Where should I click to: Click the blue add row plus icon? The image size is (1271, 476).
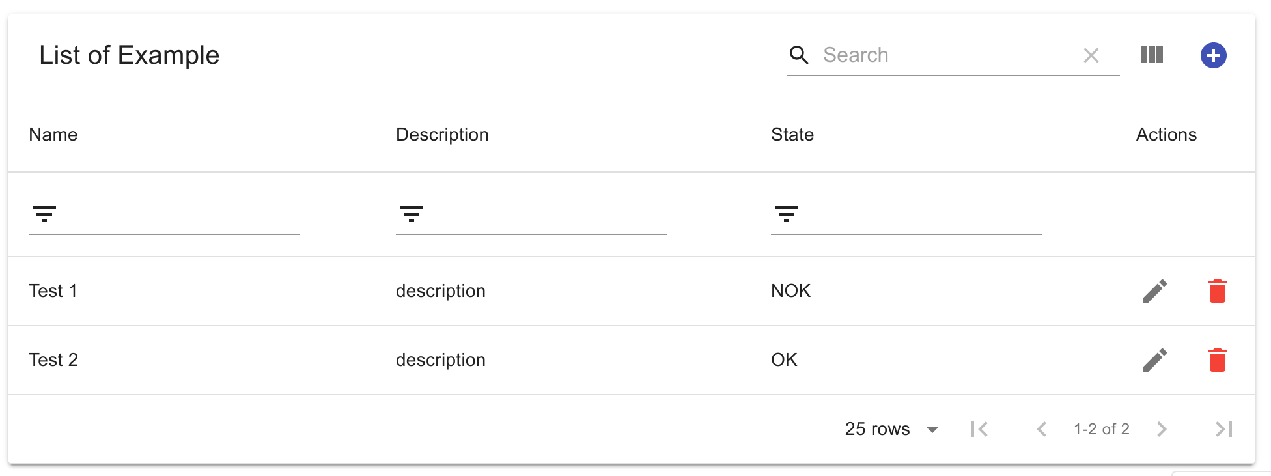[x=1214, y=55]
